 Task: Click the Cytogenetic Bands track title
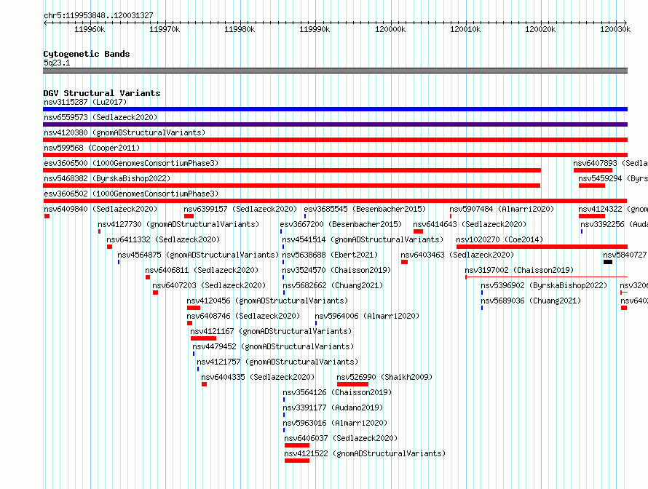pyautogui.click(x=87, y=54)
